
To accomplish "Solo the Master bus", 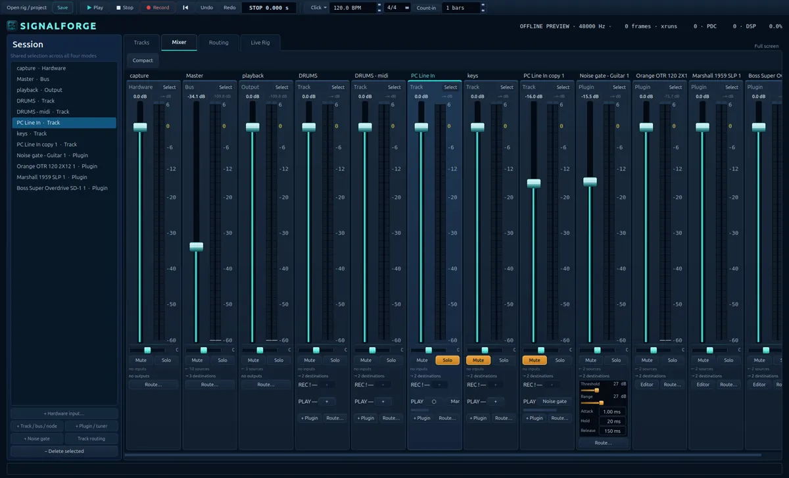I will (x=222, y=360).
